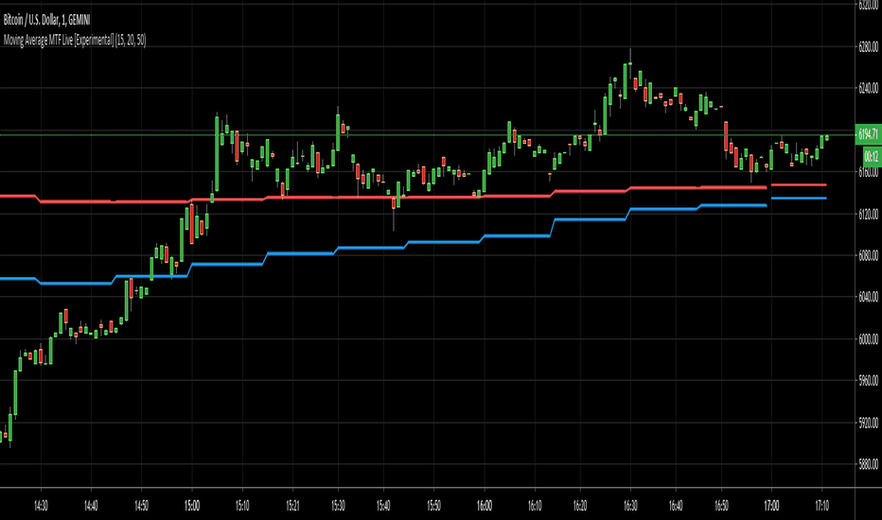Screen dimensions: 882x520
Task: Click the 5960.00 price axis label
Action: click(x=869, y=381)
